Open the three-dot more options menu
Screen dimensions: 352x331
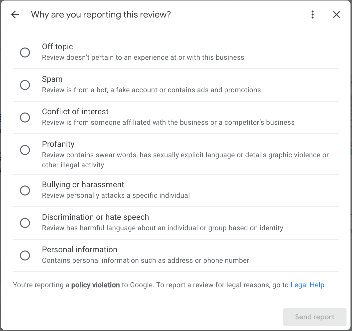[x=312, y=14]
